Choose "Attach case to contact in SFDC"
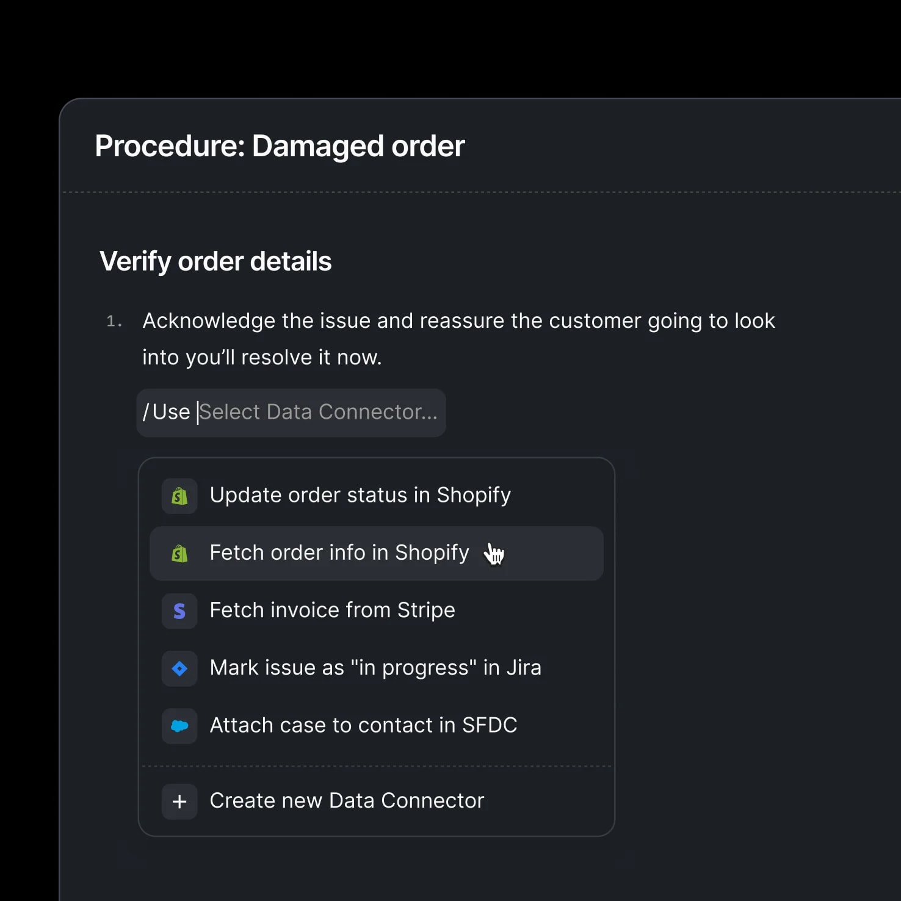The height and width of the screenshot is (901, 901). click(363, 725)
